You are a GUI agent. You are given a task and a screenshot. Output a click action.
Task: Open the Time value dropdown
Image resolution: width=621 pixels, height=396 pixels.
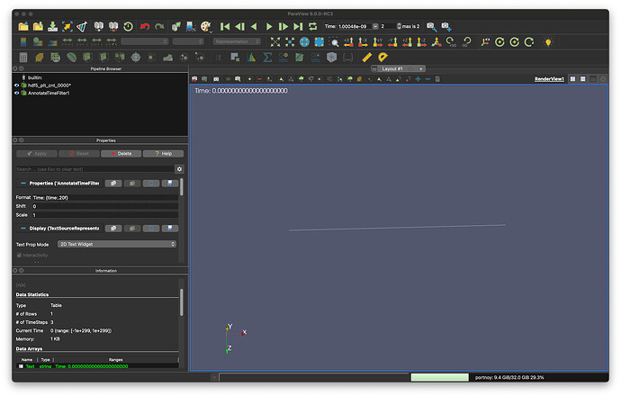point(375,26)
